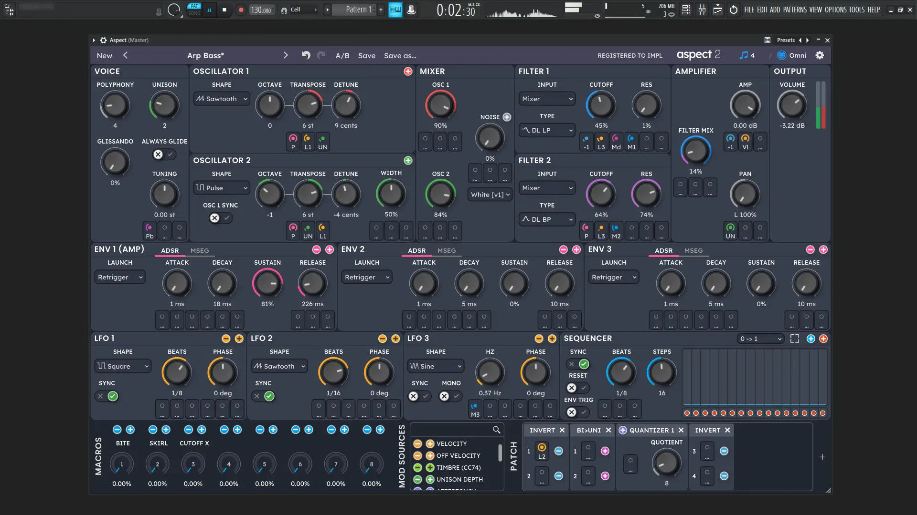
Task: Click the mod sources search magnifier icon
Action: [496, 430]
